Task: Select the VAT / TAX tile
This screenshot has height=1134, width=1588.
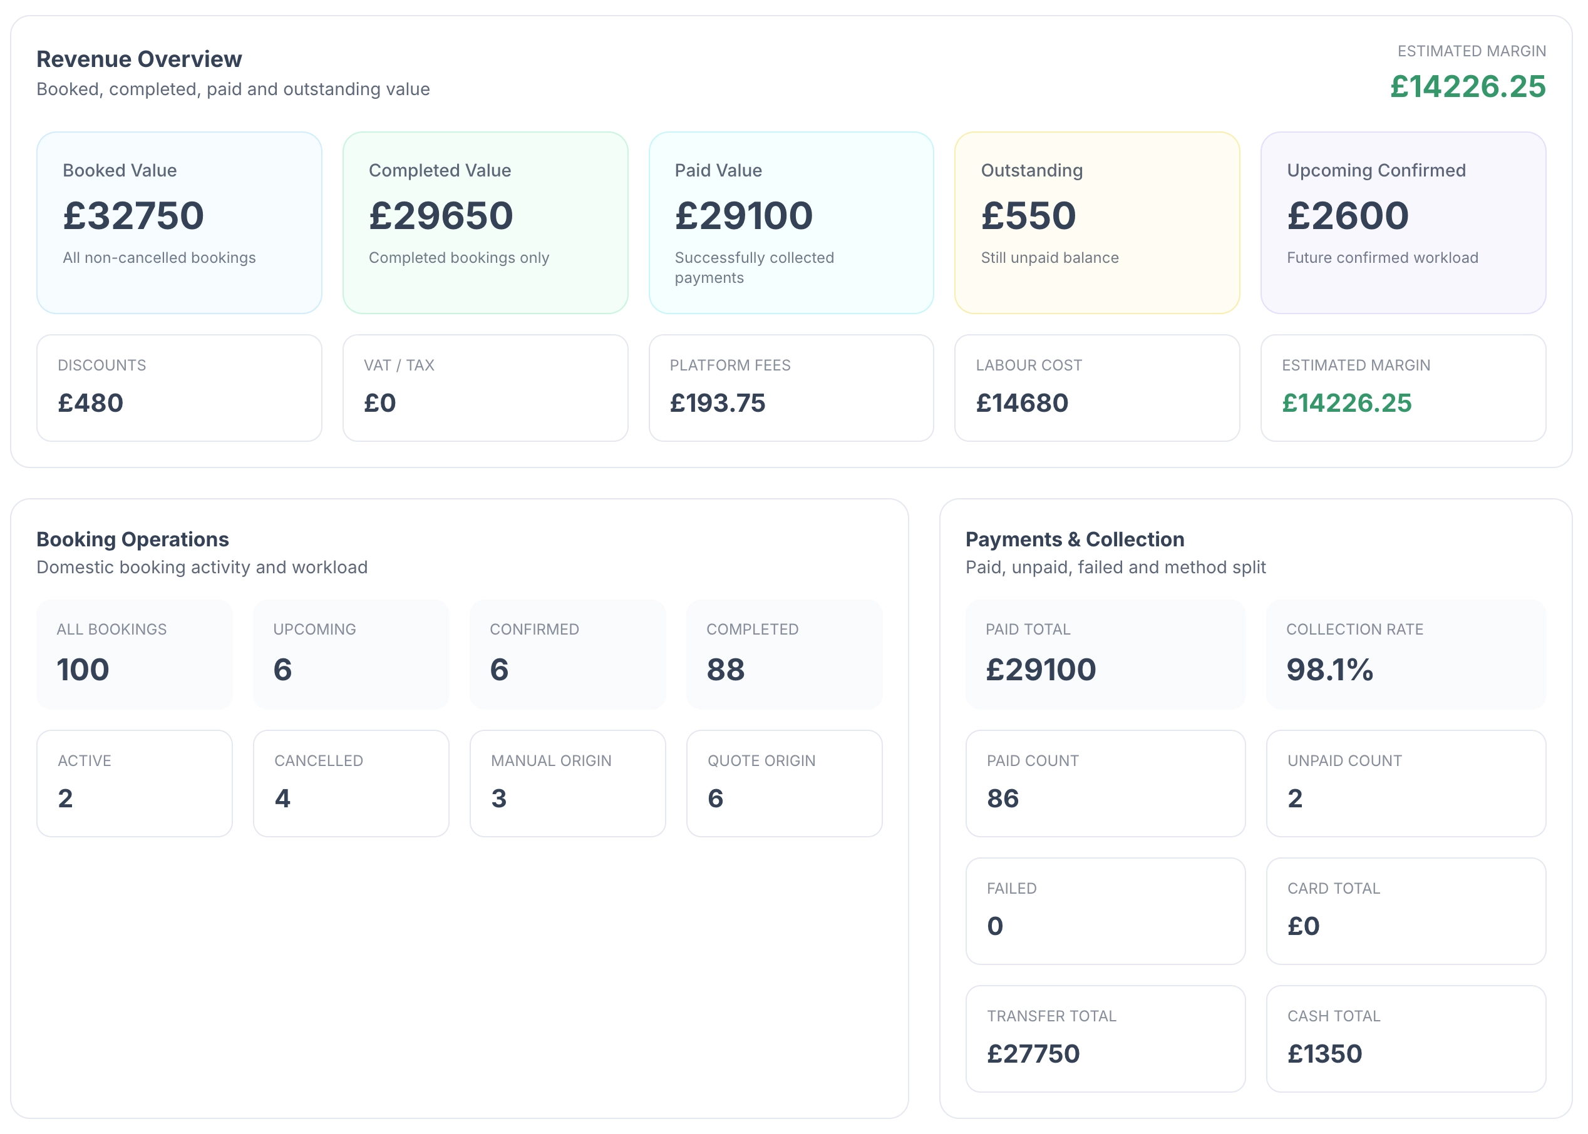Action: tap(485, 387)
